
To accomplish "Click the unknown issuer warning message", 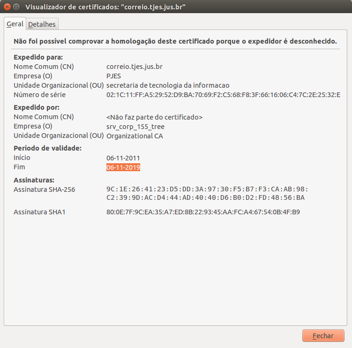I will click(x=175, y=41).
